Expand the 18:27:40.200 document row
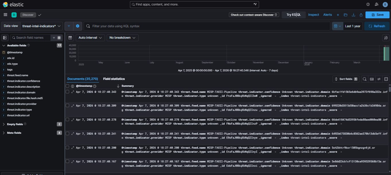Screen dimensions: 391x175 [x=73, y=148]
